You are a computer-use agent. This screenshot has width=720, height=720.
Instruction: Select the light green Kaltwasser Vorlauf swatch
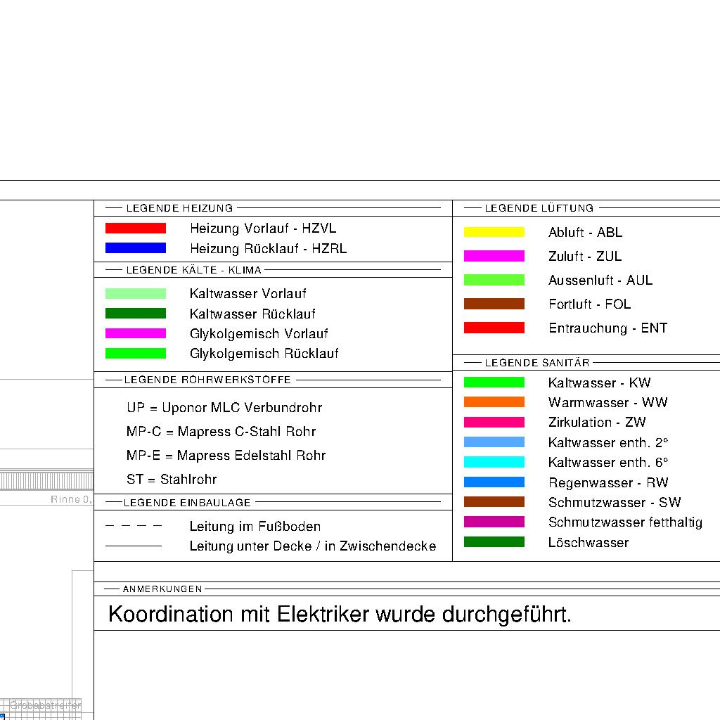click(x=136, y=294)
